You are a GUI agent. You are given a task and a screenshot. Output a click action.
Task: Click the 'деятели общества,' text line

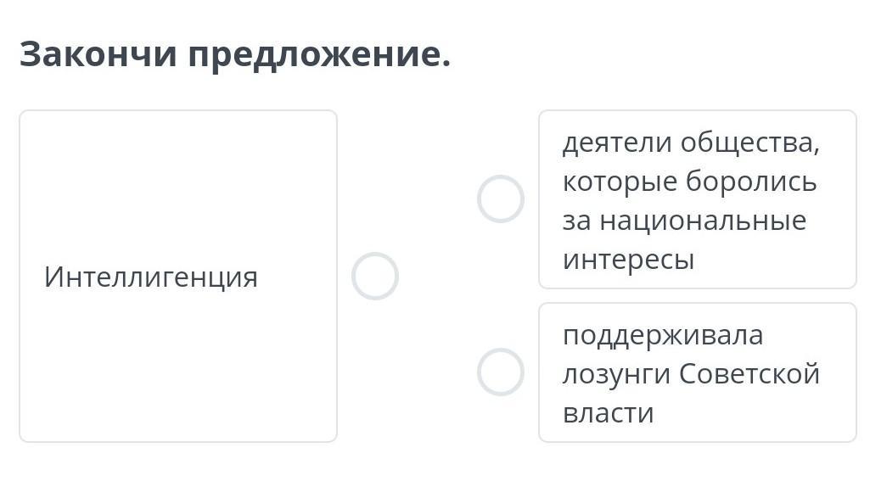(x=691, y=143)
